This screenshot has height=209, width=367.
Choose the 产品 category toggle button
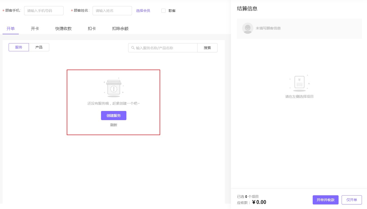(x=39, y=47)
